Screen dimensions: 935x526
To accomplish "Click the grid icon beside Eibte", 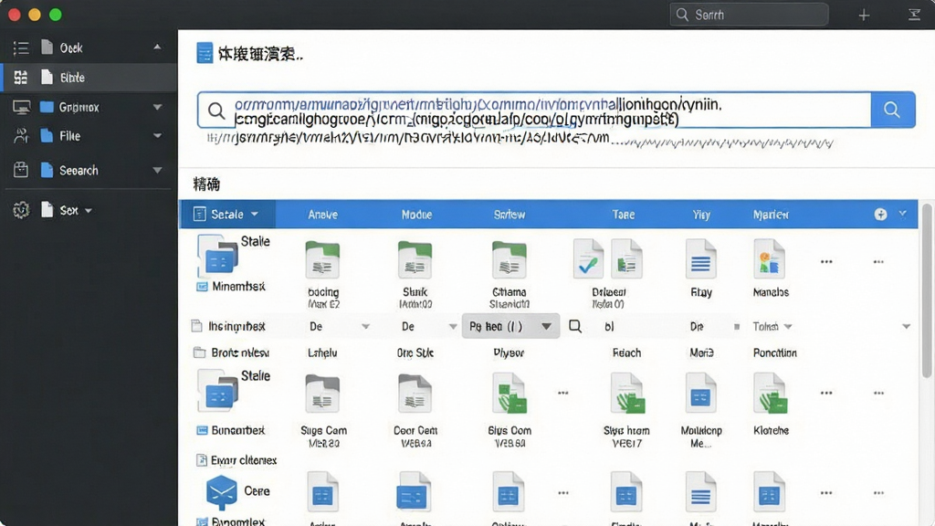I will [x=21, y=77].
